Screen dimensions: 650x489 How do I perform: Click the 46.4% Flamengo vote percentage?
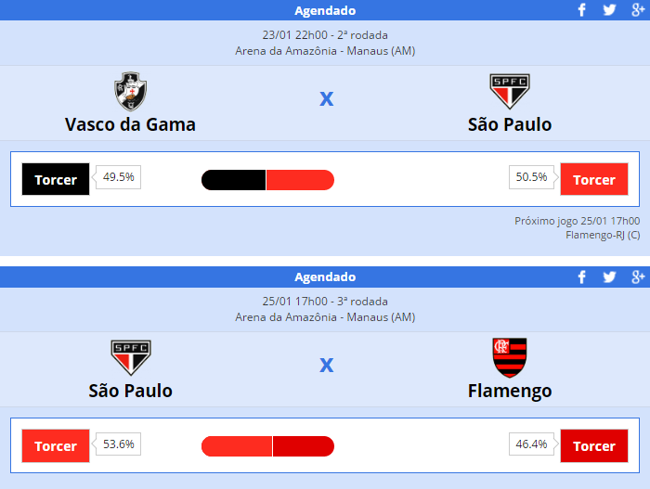click(532, 444)
